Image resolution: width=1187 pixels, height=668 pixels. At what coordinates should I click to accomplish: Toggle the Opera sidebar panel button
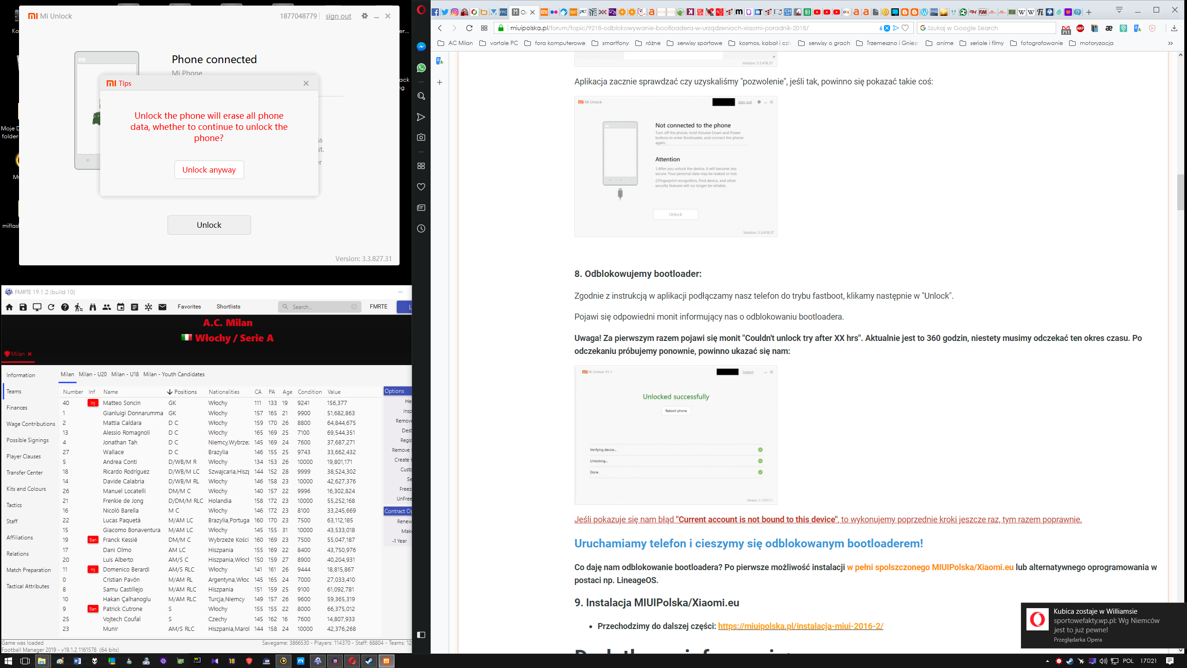click(x=421, y=635)
